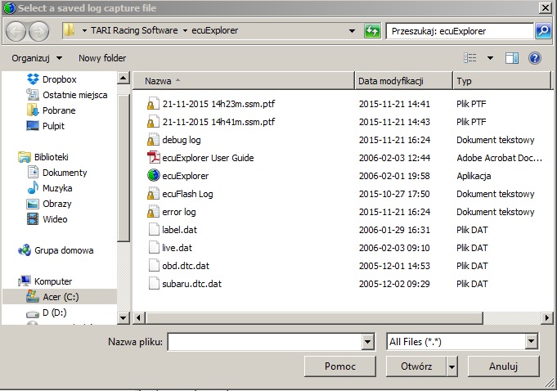The height and width of the screenshot is (391, 557).
Task: Click the refresh address bar icon
Action: click(372, 31)
